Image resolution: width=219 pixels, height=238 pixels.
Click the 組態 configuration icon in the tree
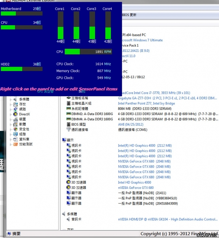click(15, 134)
